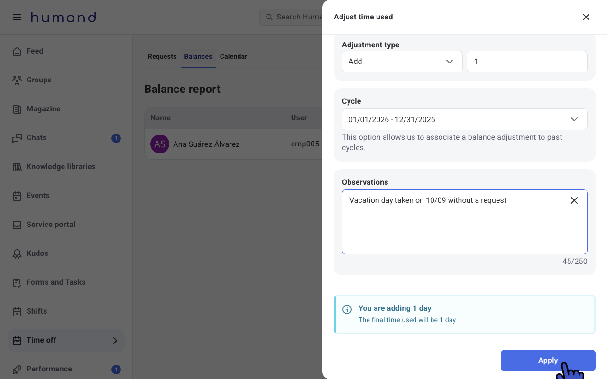Click the Magazine icon in sidebar

coord(17,109)
